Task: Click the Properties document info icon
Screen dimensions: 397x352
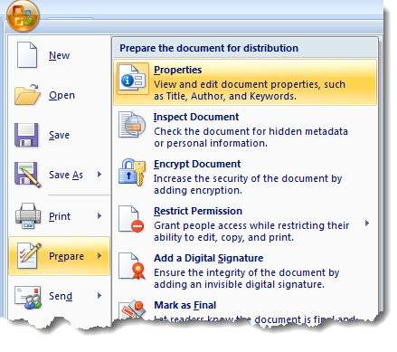Action: 133,79
